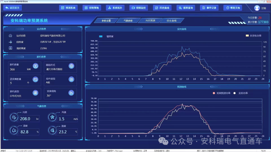The height and width of the screenshot is (152, 271).
Task: Click the Manager user in status bar
Action: 119,151
